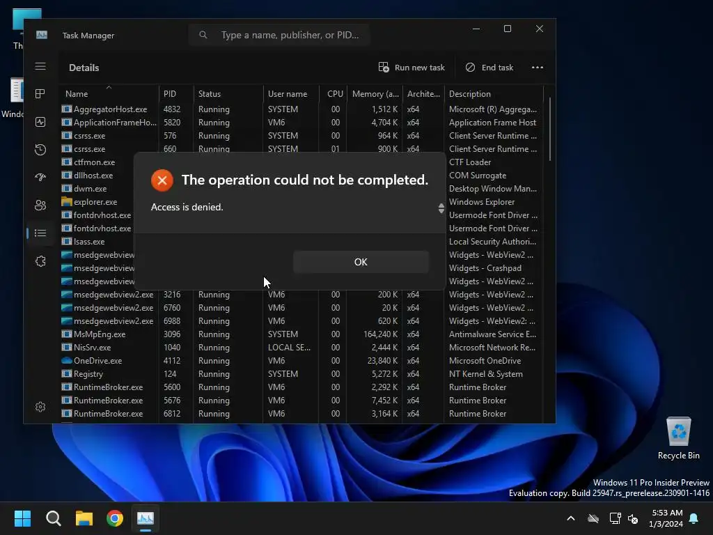The image size is (713, 535).
Task: Select the ApplicationFrameHost process row
Action: point(301,123)
